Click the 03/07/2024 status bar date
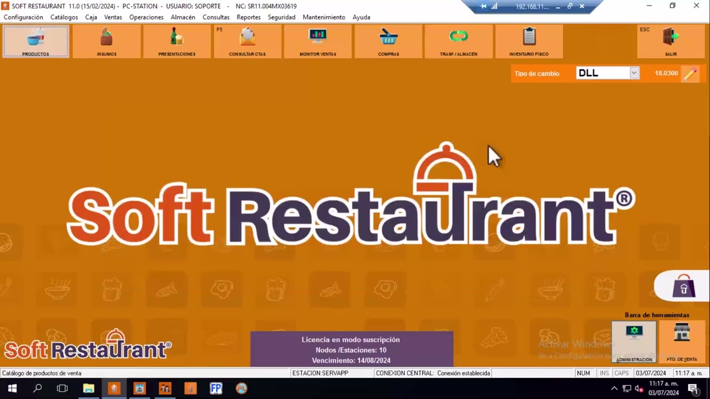The width and height of the screenshot is (710, 399). coord(651,373)
